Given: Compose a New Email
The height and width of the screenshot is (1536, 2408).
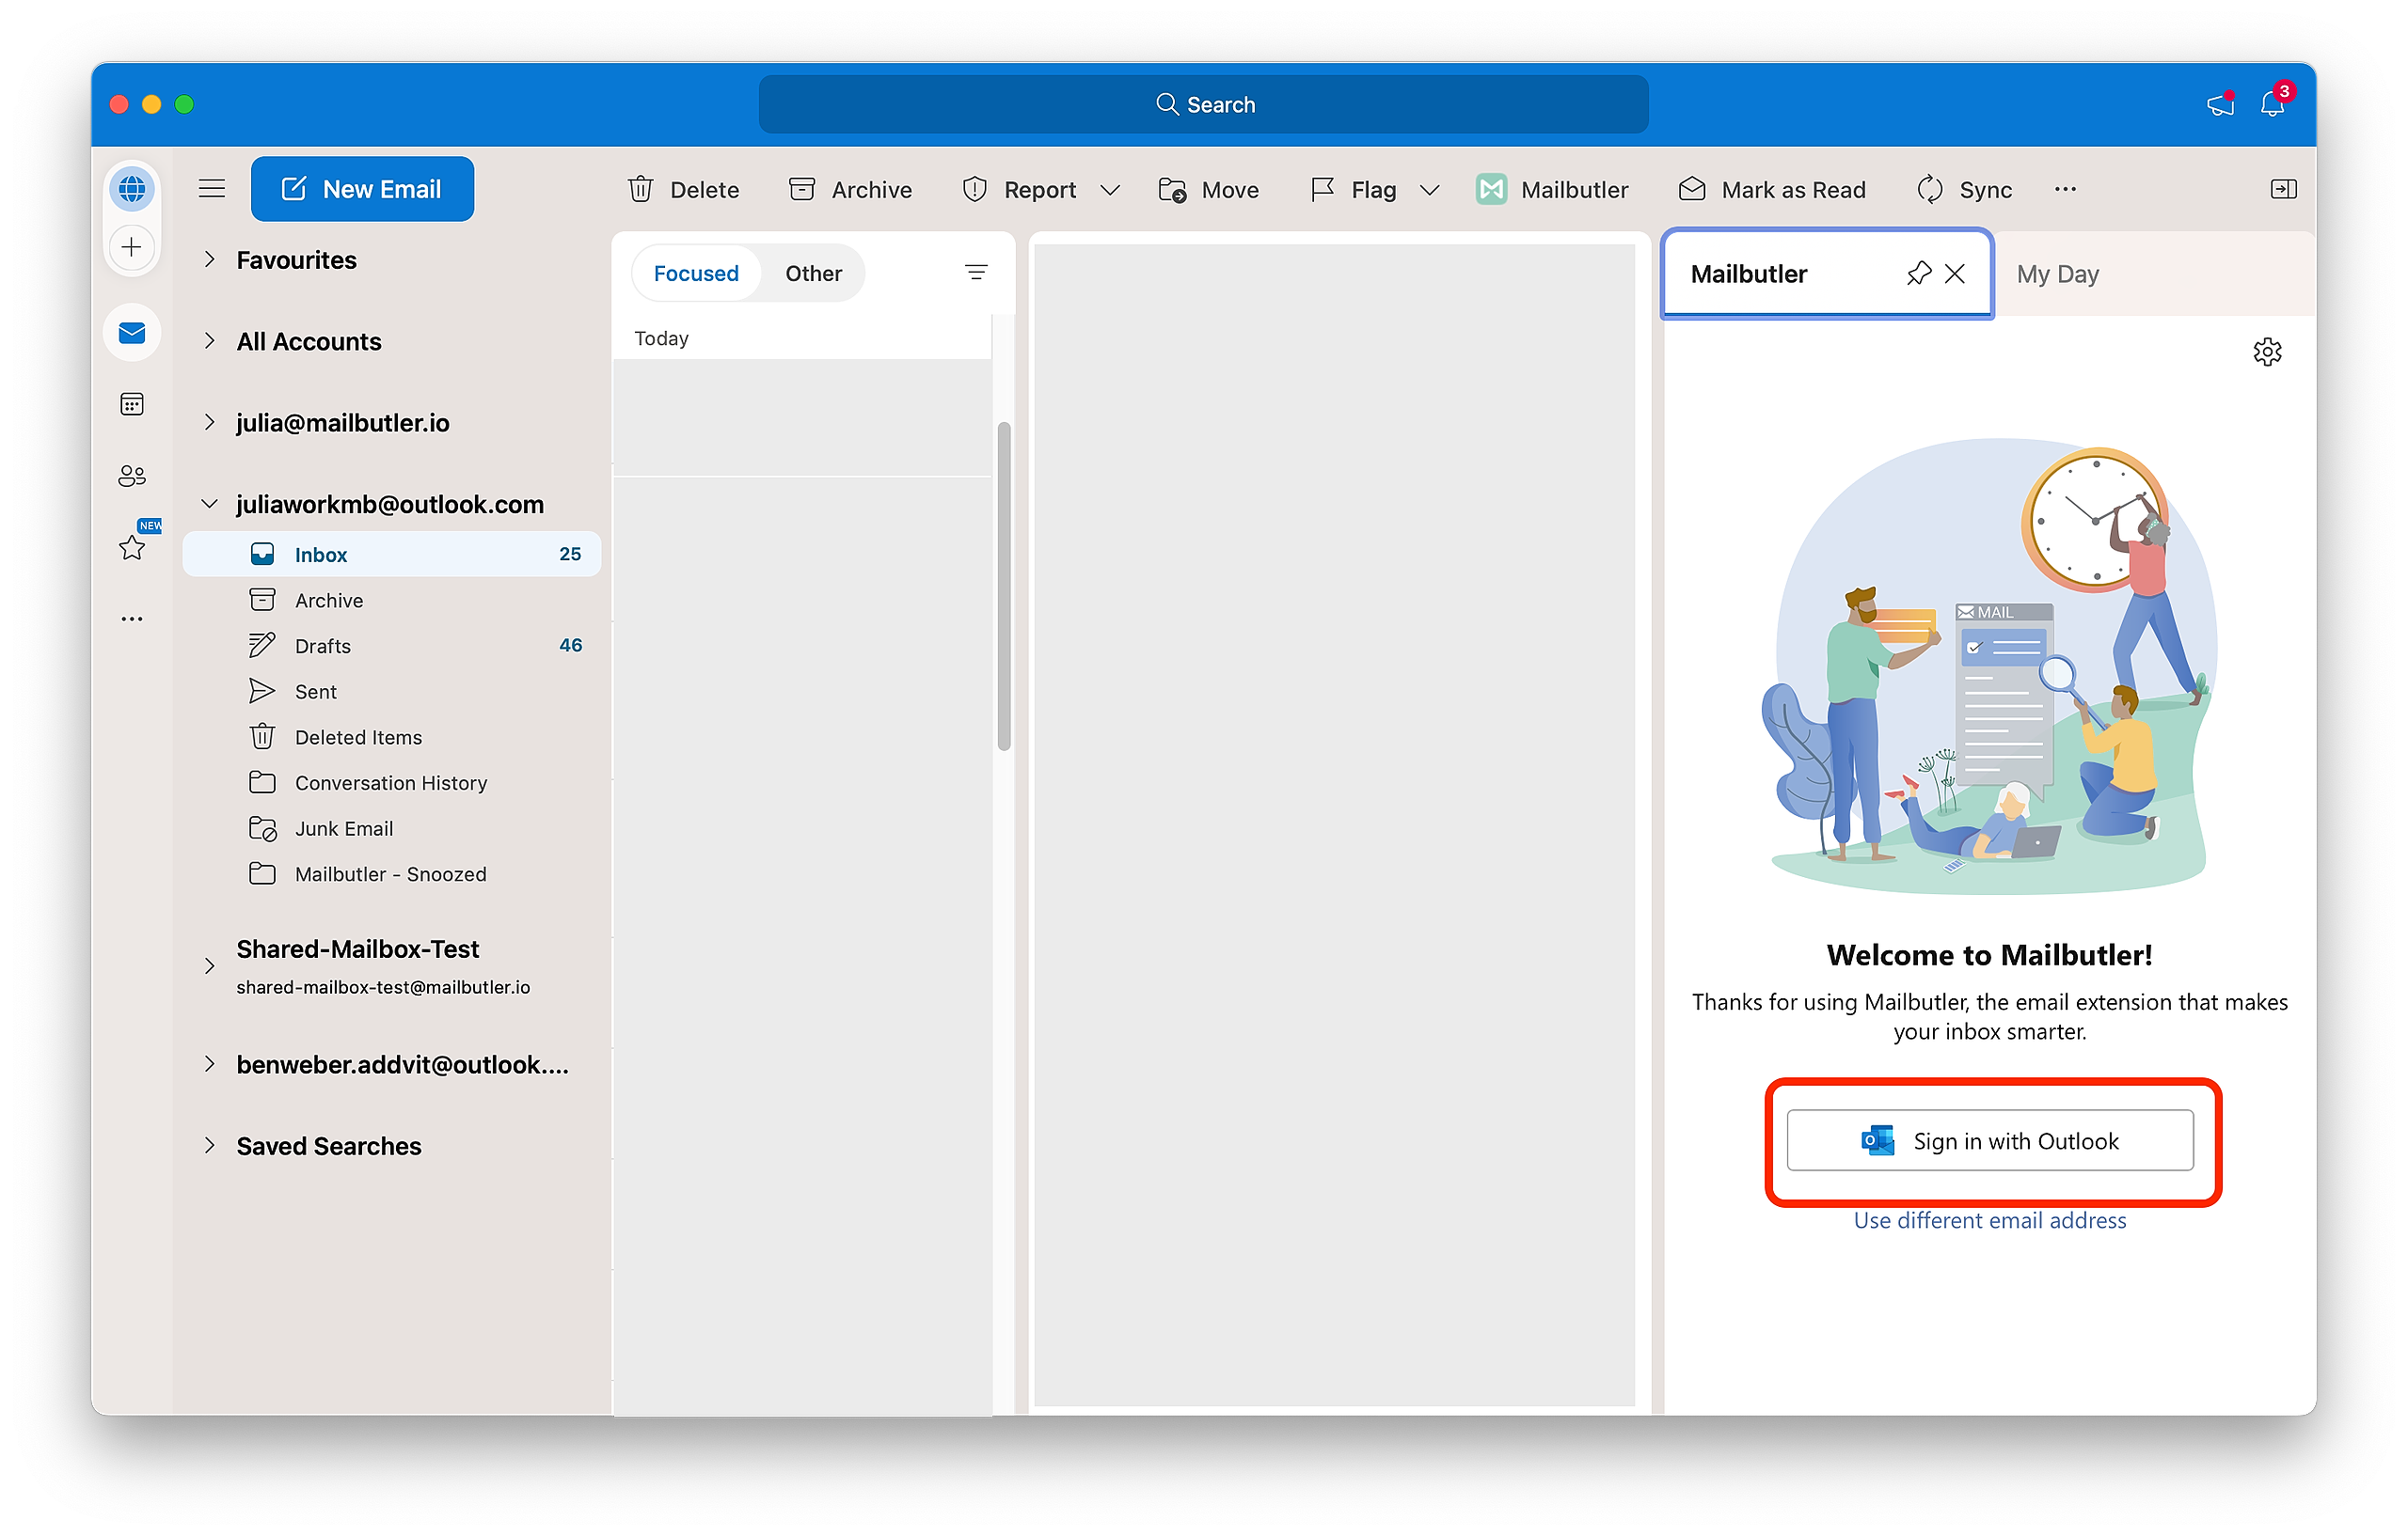Looking at the screenshot, I should tap(362, 189).
